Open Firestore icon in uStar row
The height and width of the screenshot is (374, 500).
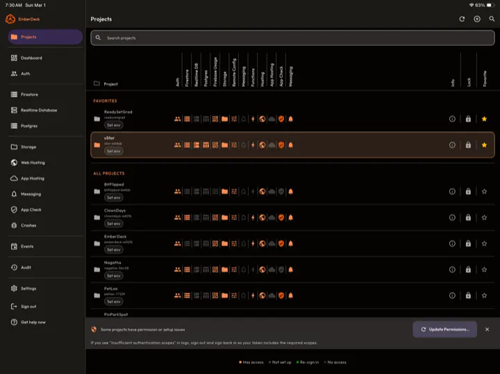(x=187, y=145)
